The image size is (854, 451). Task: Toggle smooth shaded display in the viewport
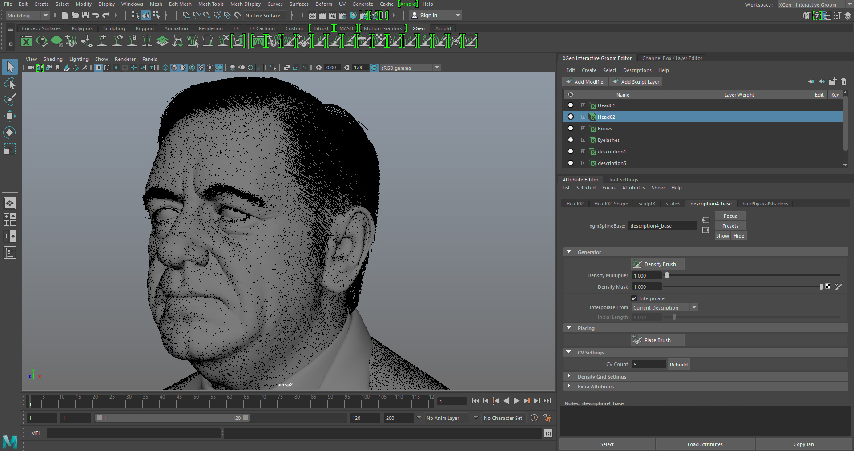174,68
